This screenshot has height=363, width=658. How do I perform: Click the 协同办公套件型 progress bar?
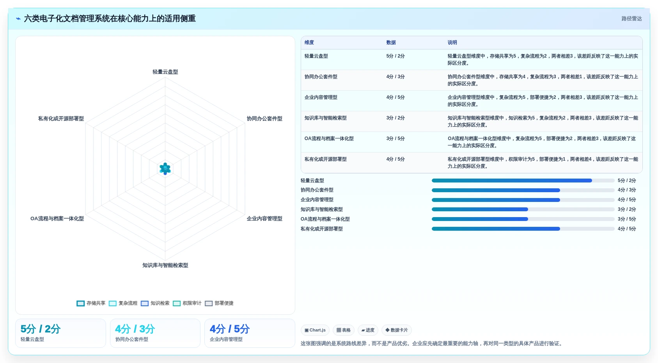point(523,190)
